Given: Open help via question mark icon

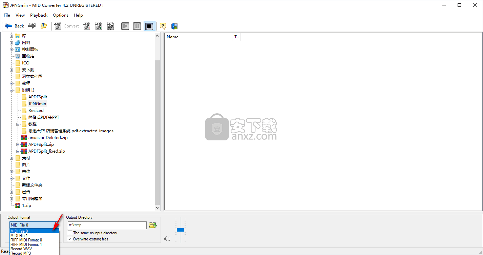Looking at the screenshot, I should (x=163, y=26).
